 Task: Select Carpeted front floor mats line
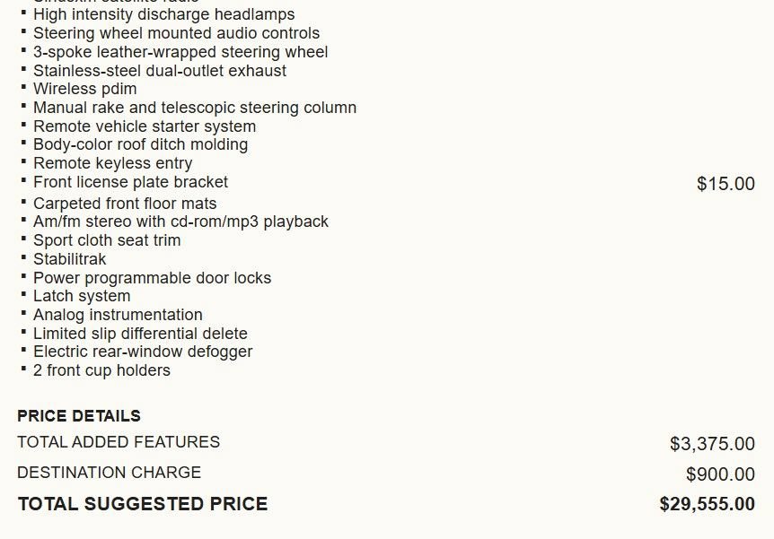(x=125, y=204)
